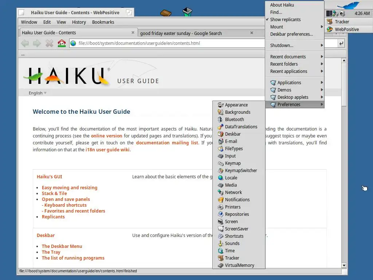Image resolution: width=373 pixels, height=280 pixels.
Task: Open Input preferences icon
Action: (x=221, y=156)
